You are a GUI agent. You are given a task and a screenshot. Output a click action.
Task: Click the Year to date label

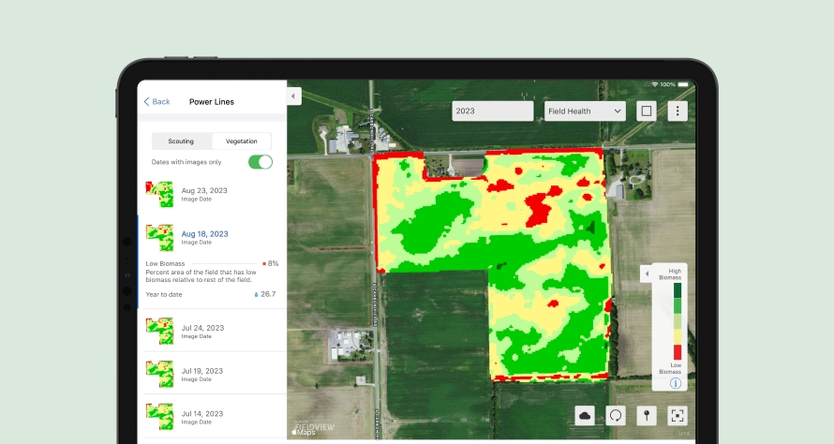[x=164, y=294]
